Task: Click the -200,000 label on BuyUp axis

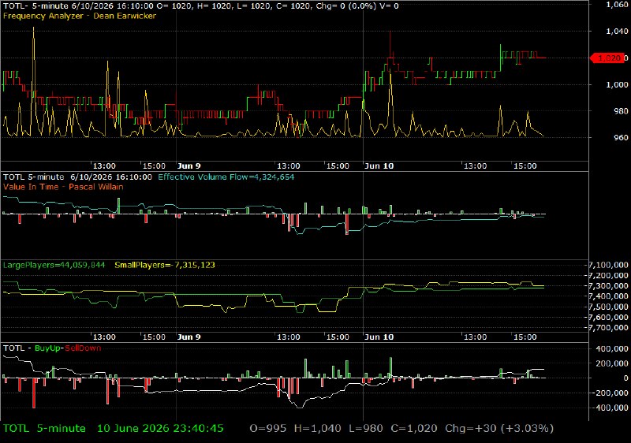Action: pos(610,393)
